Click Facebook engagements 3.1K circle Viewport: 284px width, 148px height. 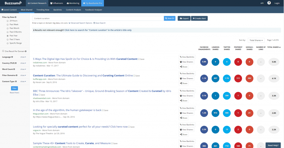pos(204,96)
